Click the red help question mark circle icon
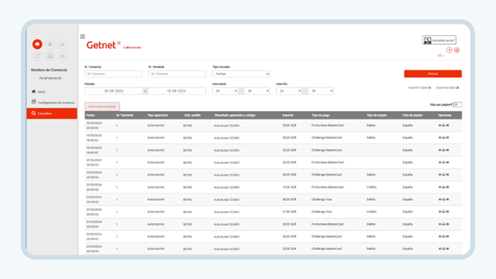This screenshot has height=279, width=496. point(449,50)
